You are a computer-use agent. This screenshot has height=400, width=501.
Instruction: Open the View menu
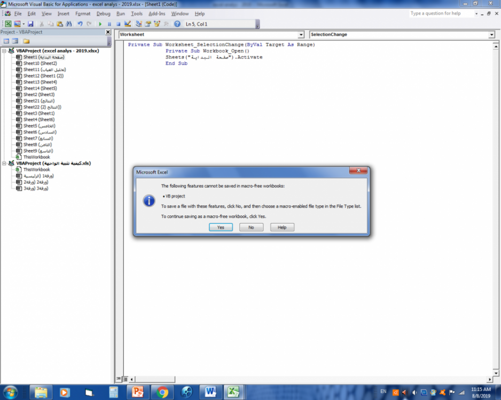46,14
